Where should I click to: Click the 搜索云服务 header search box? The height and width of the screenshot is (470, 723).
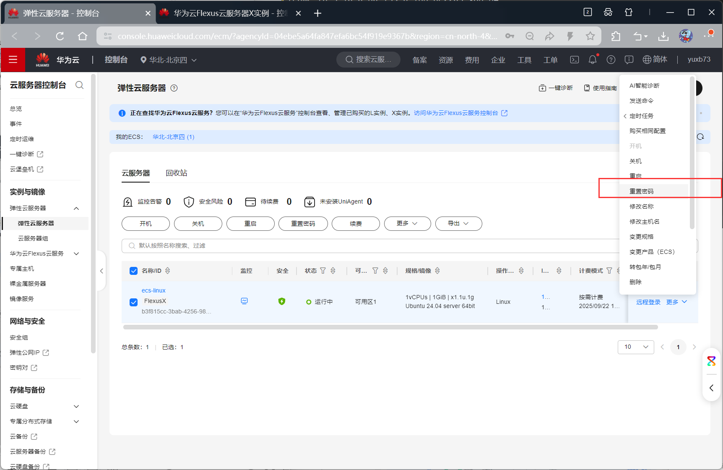click(369, 60)
